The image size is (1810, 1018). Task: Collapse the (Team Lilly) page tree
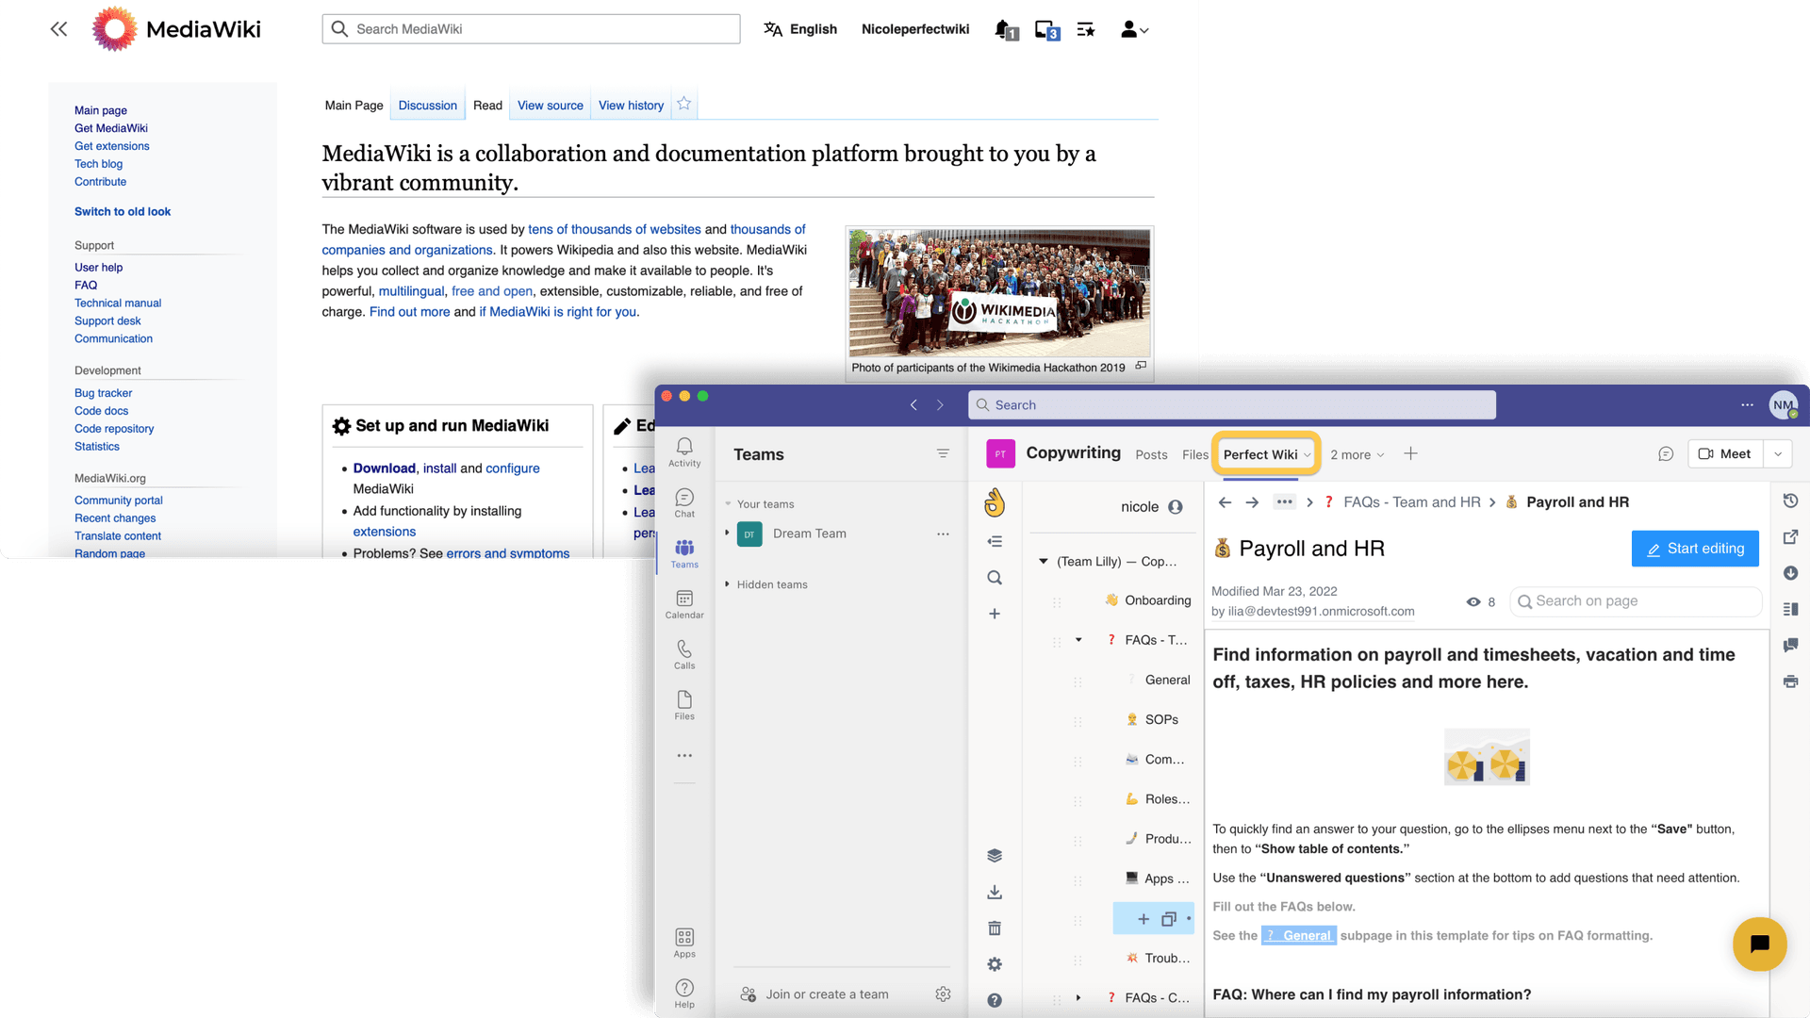[1043, 561]
